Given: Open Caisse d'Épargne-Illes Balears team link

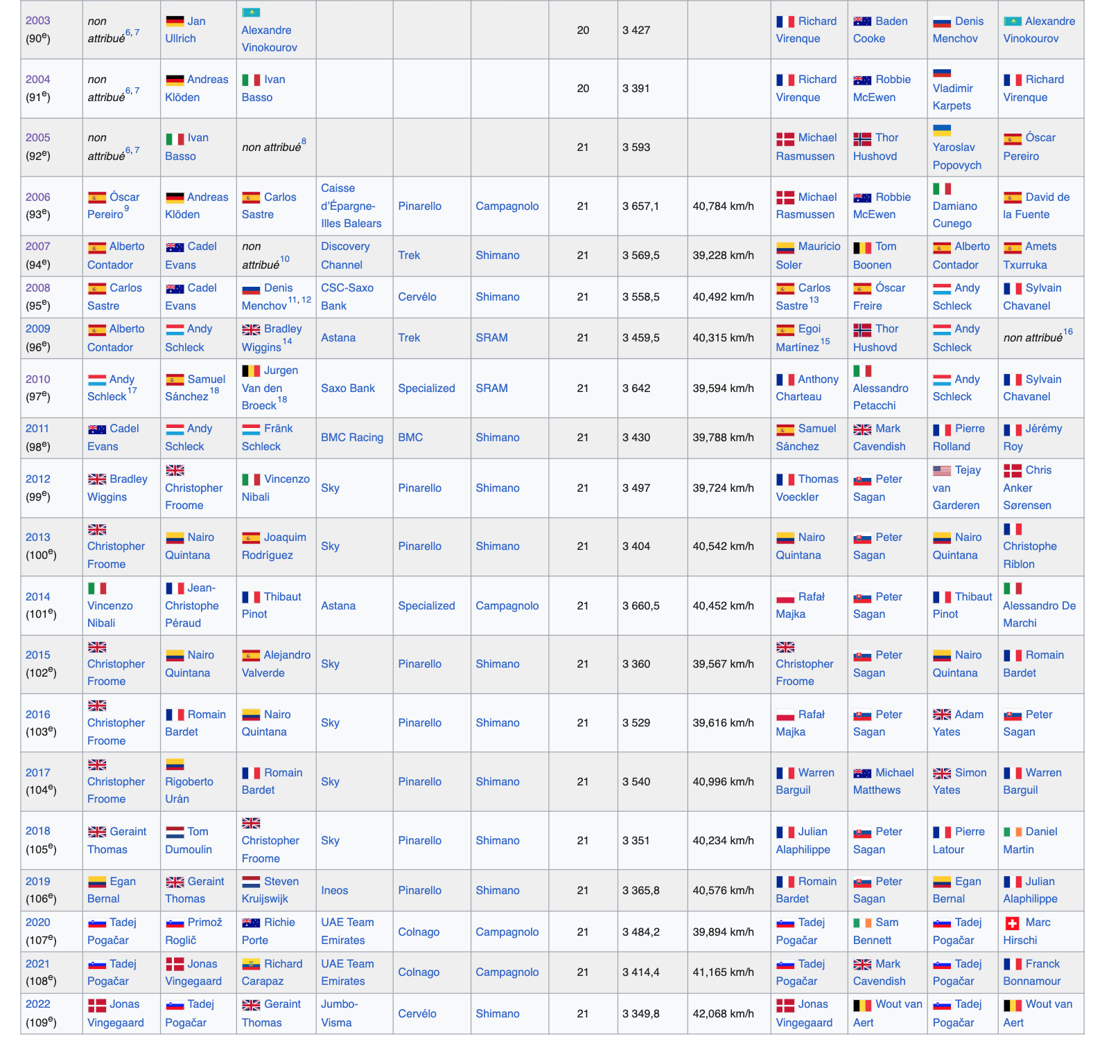Looking at the screenshot, I should [351, 206].
